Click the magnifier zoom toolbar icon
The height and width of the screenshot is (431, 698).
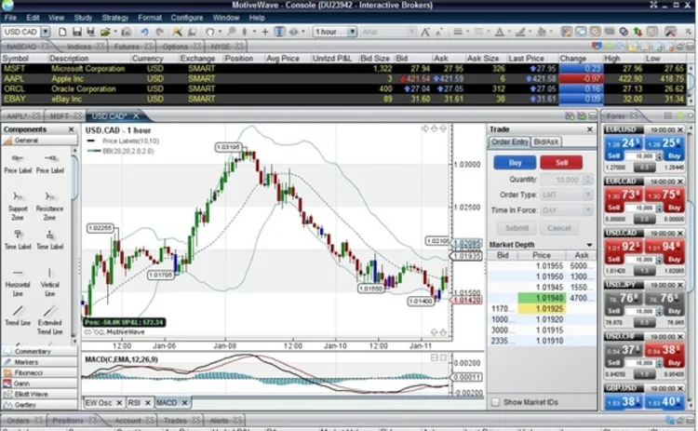[x=232, y=32]
